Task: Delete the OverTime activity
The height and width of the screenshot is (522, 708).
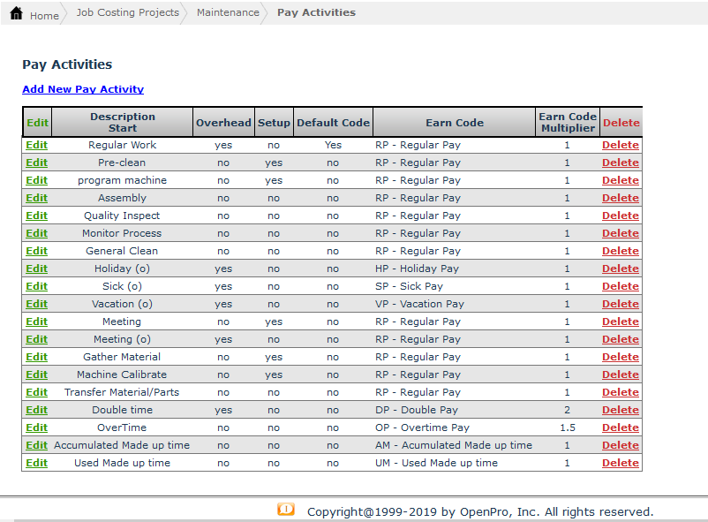Action: click(620, 427)
